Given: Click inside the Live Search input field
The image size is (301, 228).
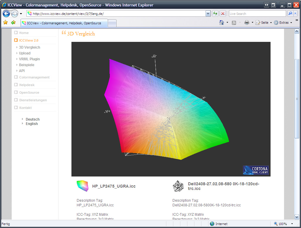Looking at the screenshot, I should [257, 14].
